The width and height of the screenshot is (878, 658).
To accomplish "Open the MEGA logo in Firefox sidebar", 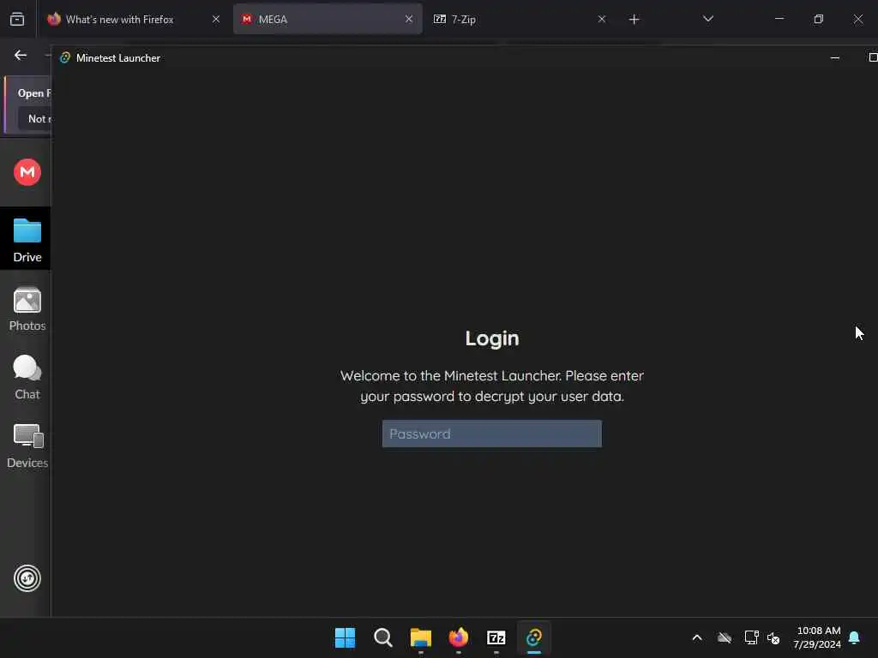I will pyautogui.click(x=27, y=172).
